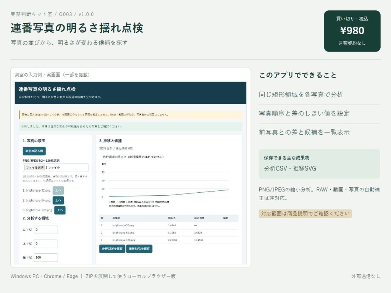Click the 連番写真の明るさ揺れ点検 page title
The height and width of the screenshot is (293, 391).
pyautogui.click(x=77, y=27)
